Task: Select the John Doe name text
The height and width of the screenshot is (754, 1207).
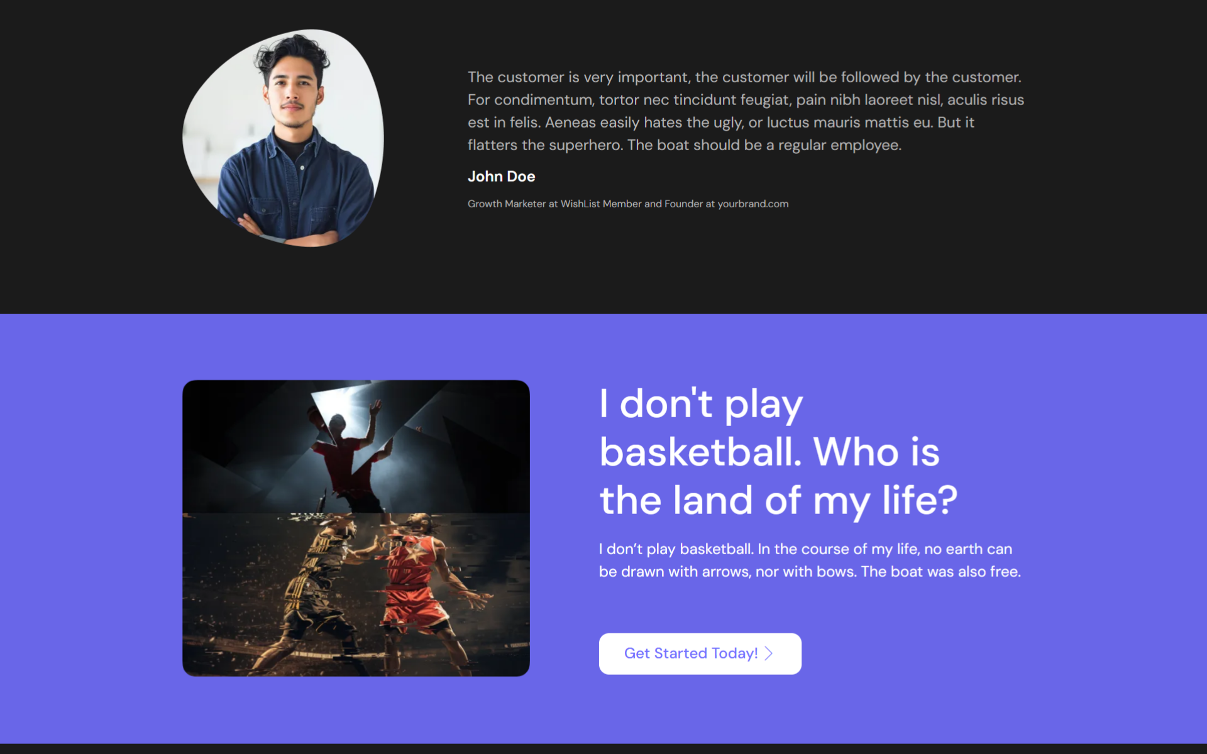Action: 501,177
